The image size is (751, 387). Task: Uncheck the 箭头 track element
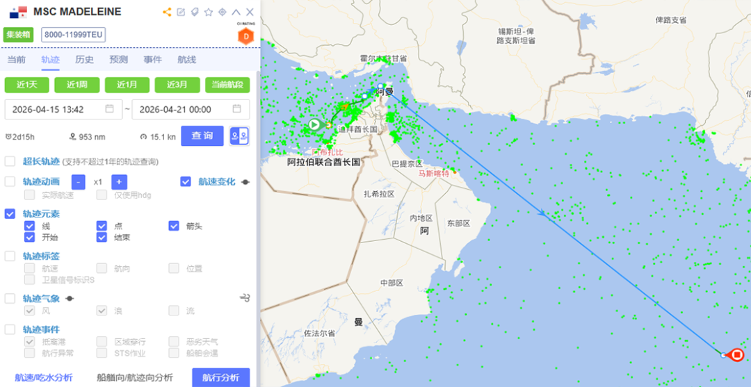pyautogui.click(x=173, y=226)
